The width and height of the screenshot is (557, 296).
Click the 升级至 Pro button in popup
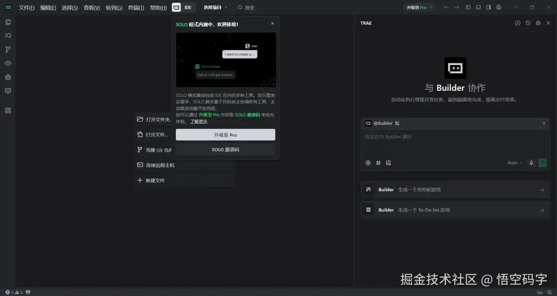[225, 135]
